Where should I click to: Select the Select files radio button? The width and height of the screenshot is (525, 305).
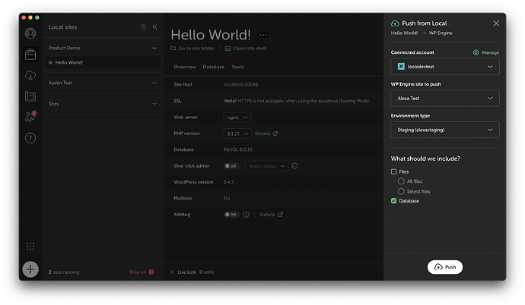point(401,191)
